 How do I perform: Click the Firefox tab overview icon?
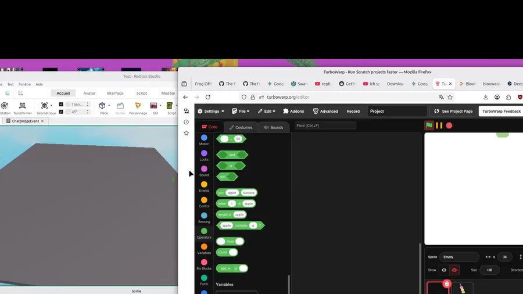pyautogui.click(x=184, y=84)
